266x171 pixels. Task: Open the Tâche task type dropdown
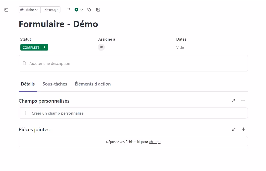[29, 10]
